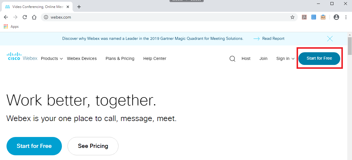Viewport: 352px width, 160px height.
Task: Click the See Pricing button
Action: coord(93,146)
